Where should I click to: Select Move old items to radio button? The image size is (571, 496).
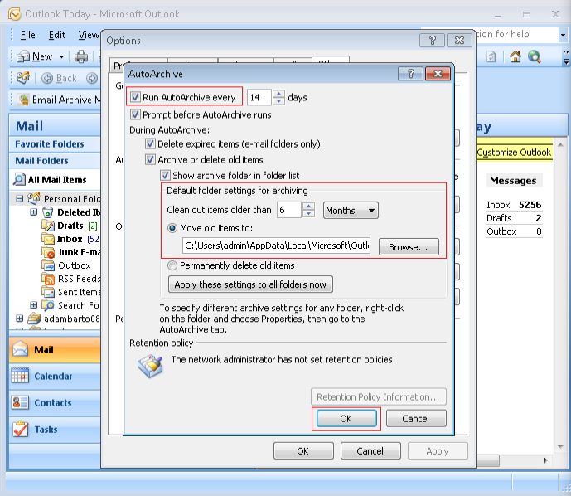pyautogui.click(x=172, y=228)
